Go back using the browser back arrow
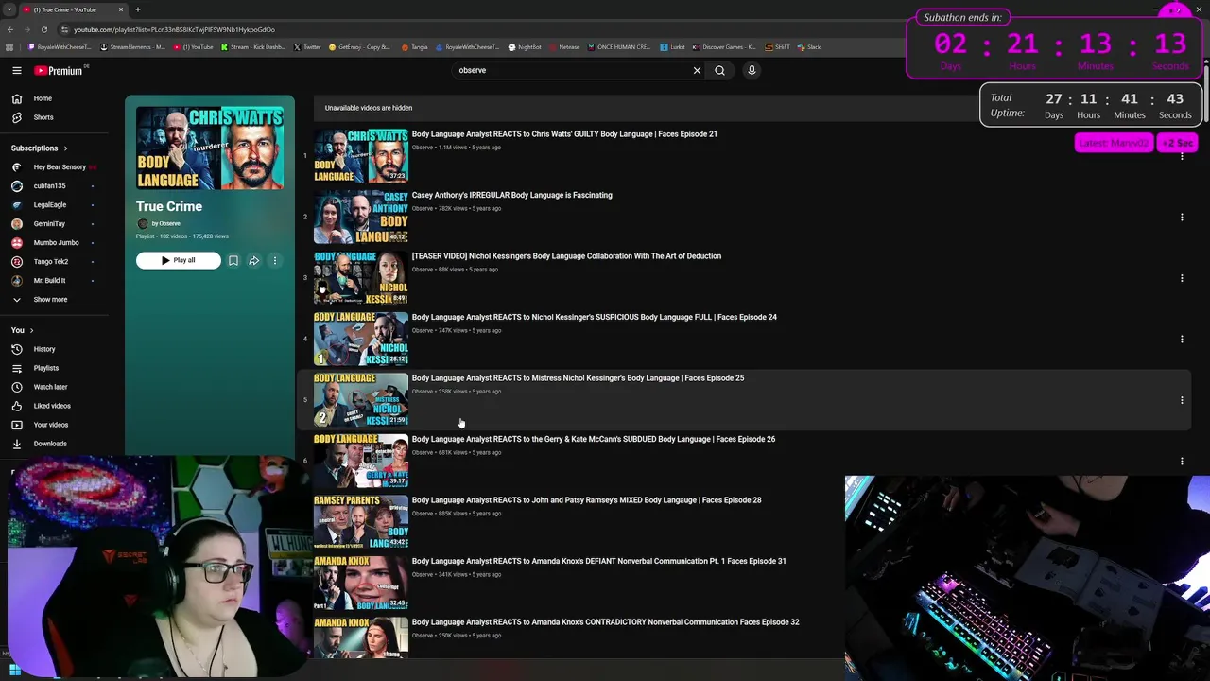The image size is (1210, 681). [10, 29]
